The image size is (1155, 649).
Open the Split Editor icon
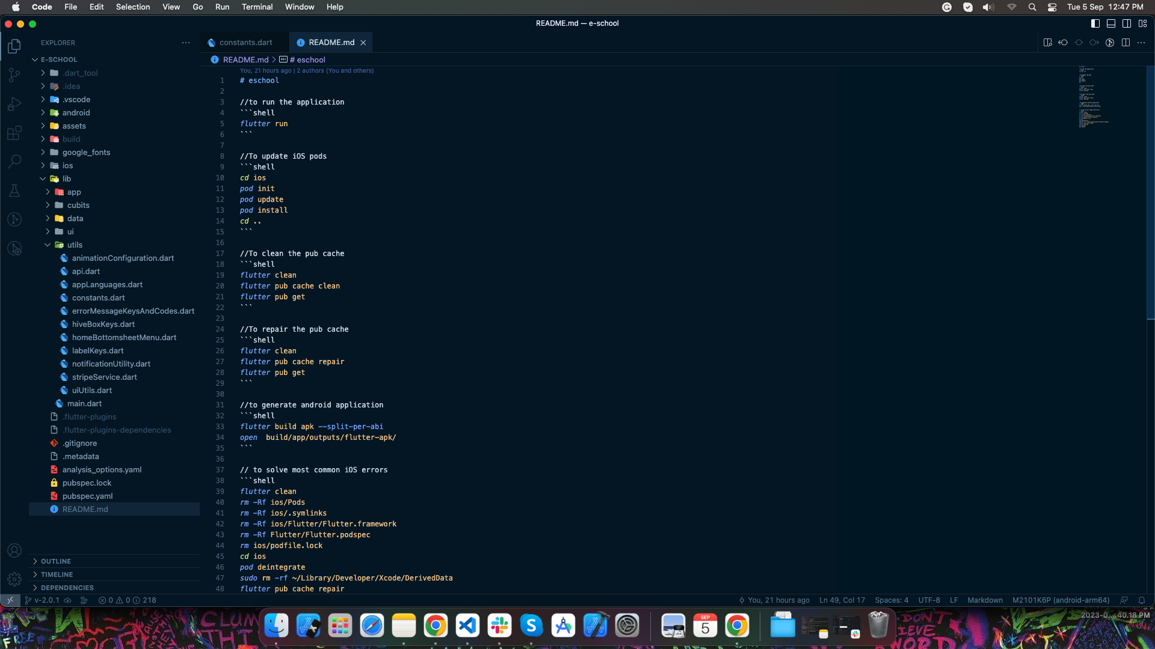[1125, 43]
